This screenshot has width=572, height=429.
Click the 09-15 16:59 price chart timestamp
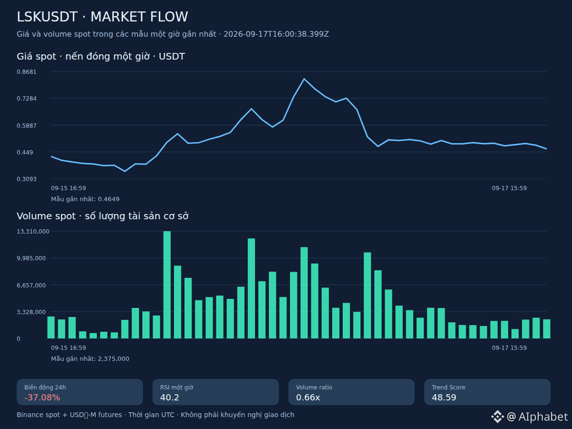coord(68,188)
